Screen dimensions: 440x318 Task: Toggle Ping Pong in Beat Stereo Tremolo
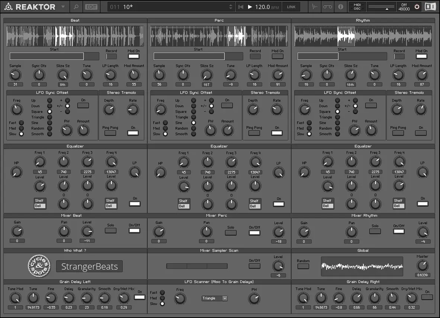click(110, 133)
